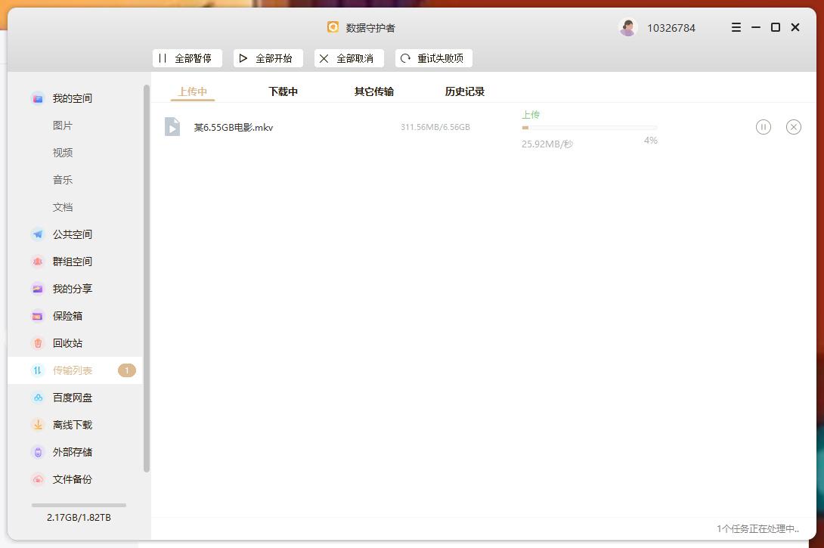Open 文件备份 file backup

[73, 478]
